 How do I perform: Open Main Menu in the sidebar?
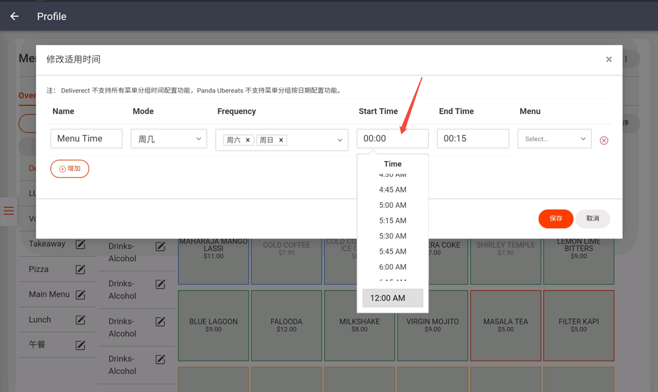49,294
